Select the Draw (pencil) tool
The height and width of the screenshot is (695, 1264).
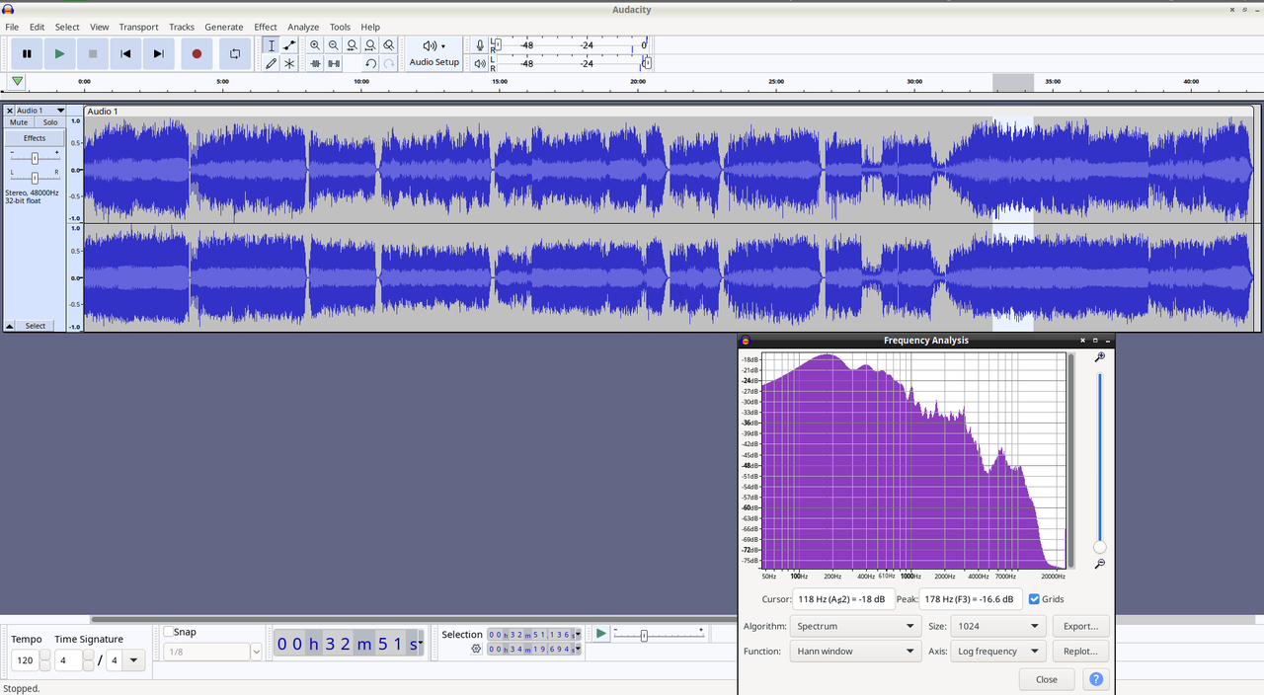click(272, 63)
